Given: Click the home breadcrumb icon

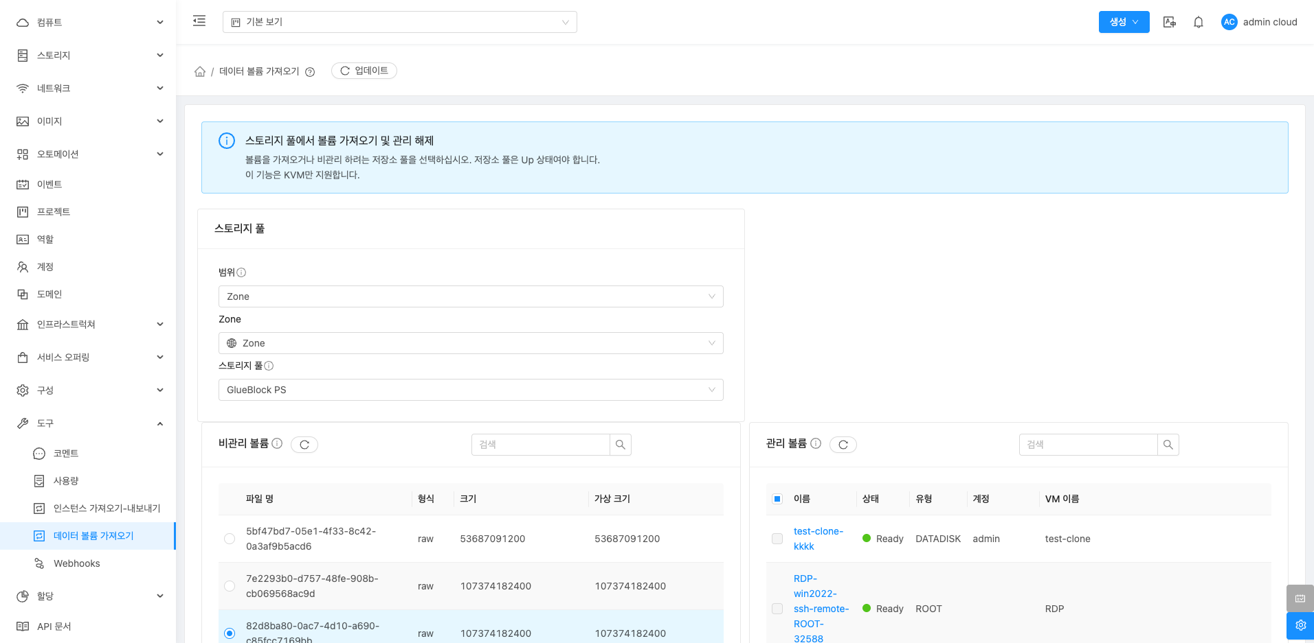Looking at the screenshot, I should [x=200, y=71].
